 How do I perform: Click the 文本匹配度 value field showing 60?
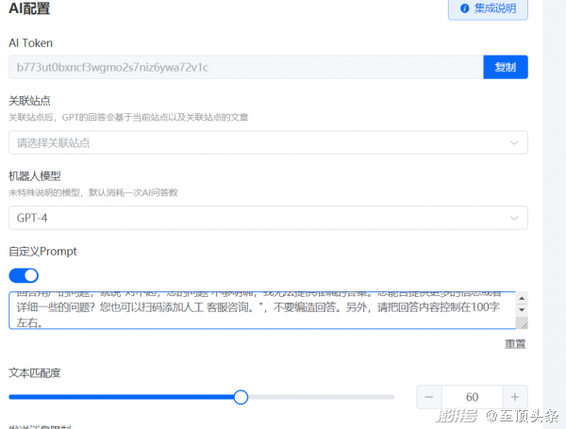[472, 397]
